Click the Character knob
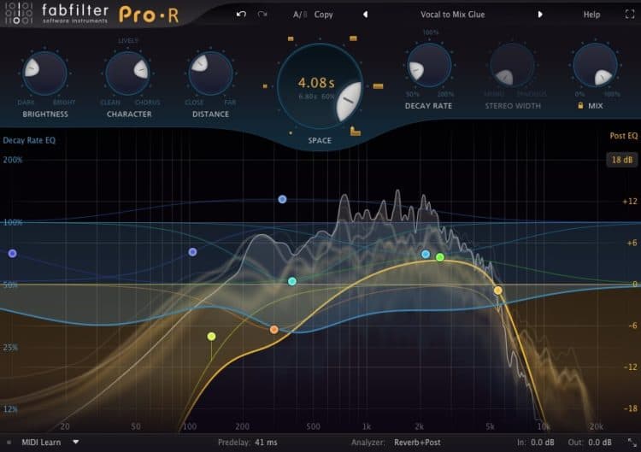The image size is (641, 452). pyautogui.click(x=128, y=73)
